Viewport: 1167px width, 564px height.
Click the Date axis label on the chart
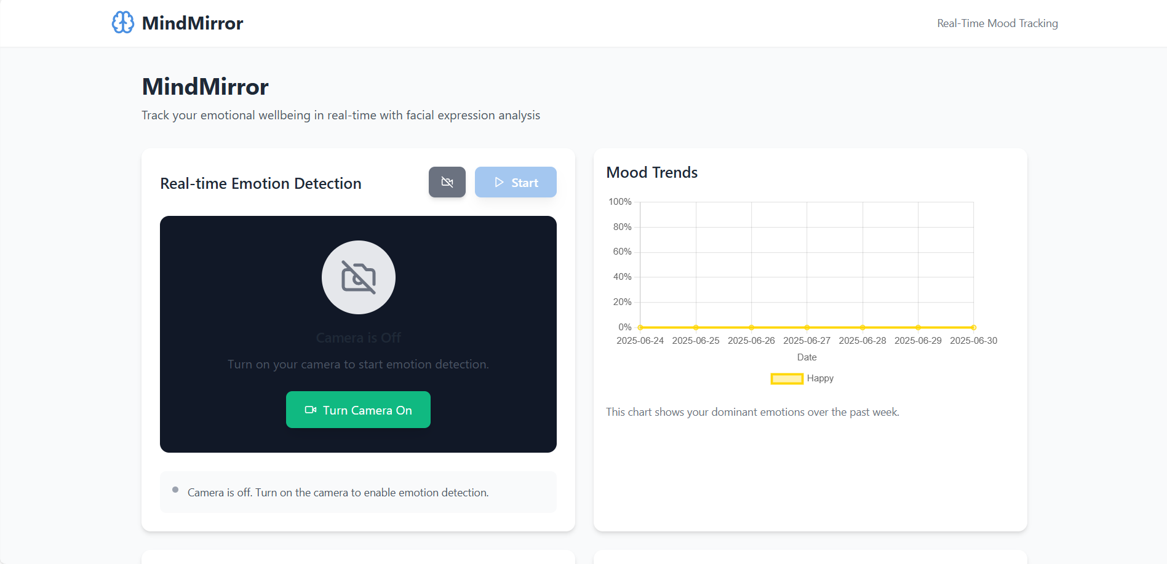(807, 357)
